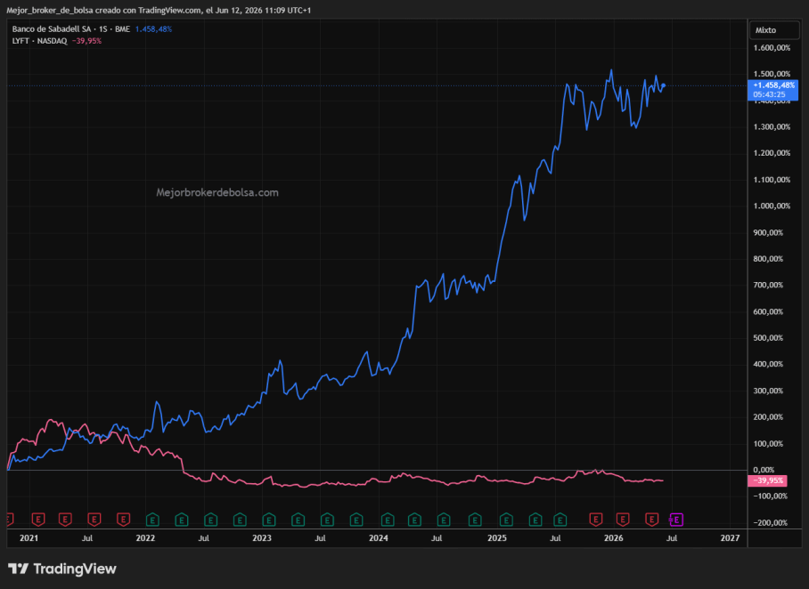This screenshot has height=589, width=809.
Task: Click the 1.100,00% price axis label
Action: tap(772, 180)
